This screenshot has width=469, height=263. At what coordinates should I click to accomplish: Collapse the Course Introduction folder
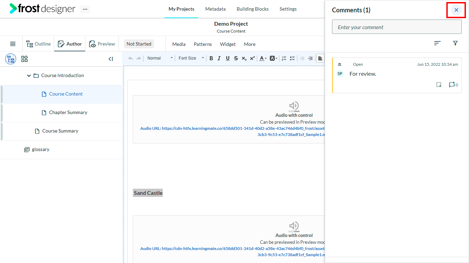click(29, 76)
